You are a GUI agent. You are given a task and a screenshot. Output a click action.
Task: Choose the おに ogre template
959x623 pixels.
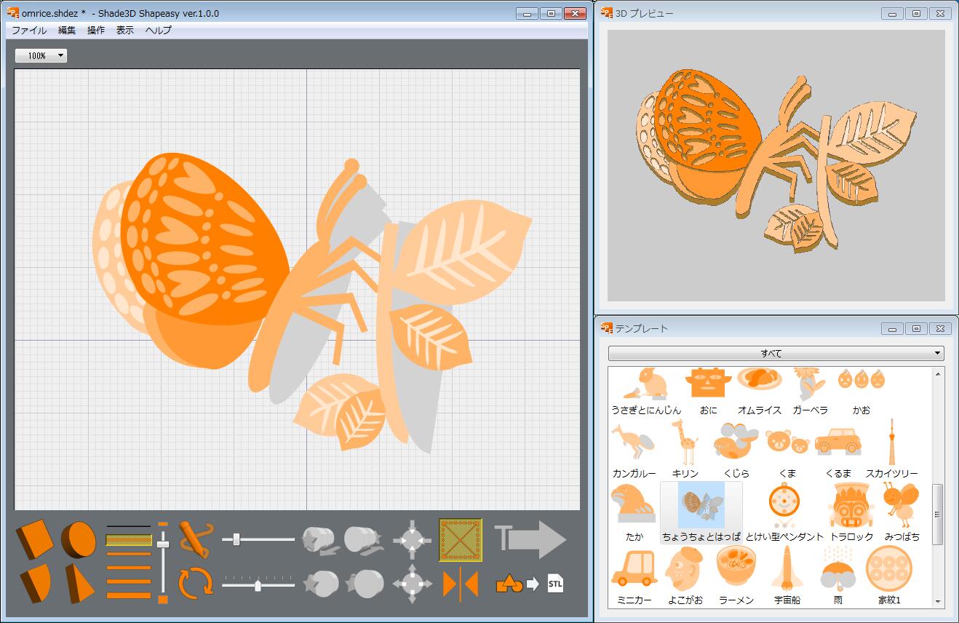point(709,392)
